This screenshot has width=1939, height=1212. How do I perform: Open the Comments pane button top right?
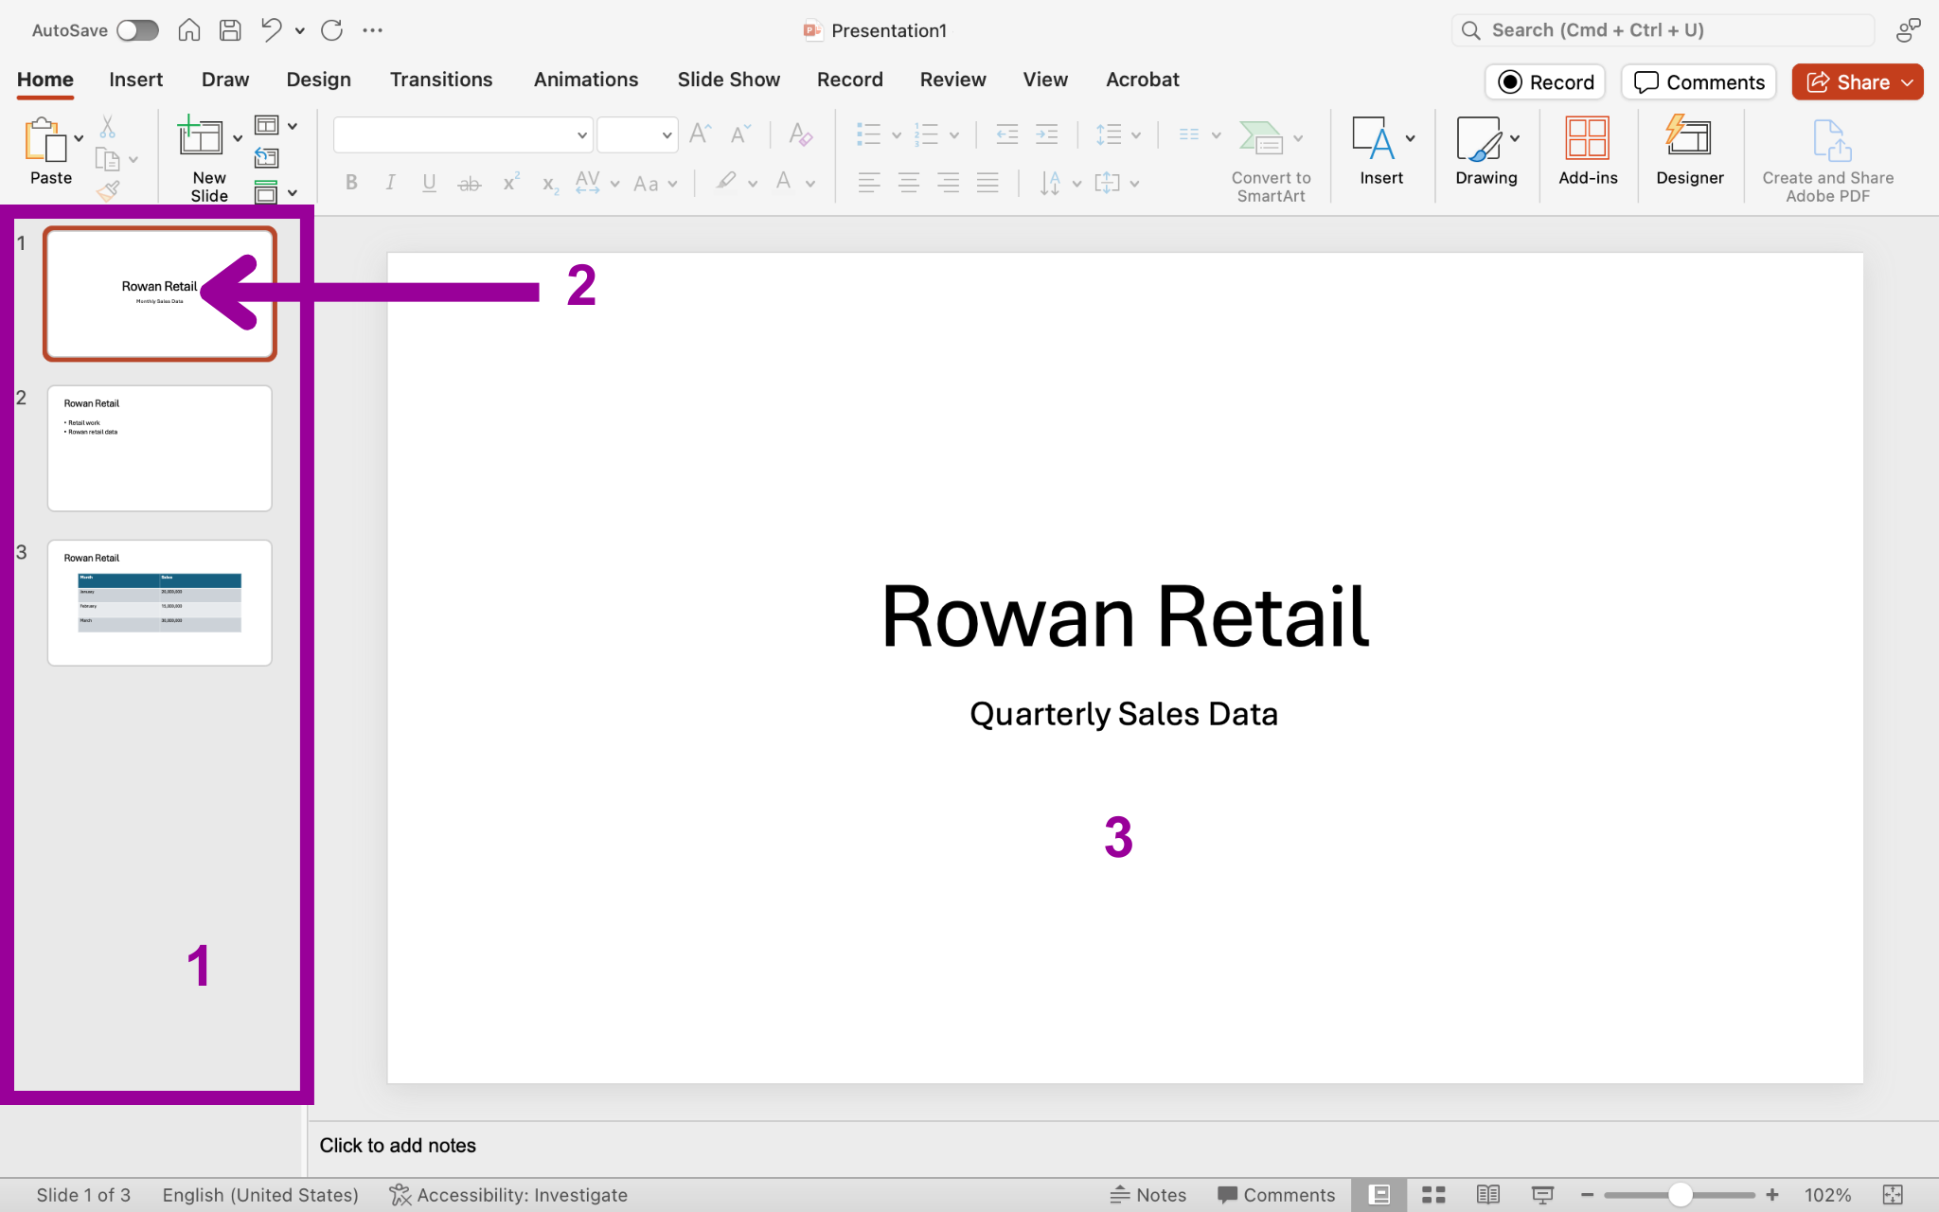coord(1699,82)
